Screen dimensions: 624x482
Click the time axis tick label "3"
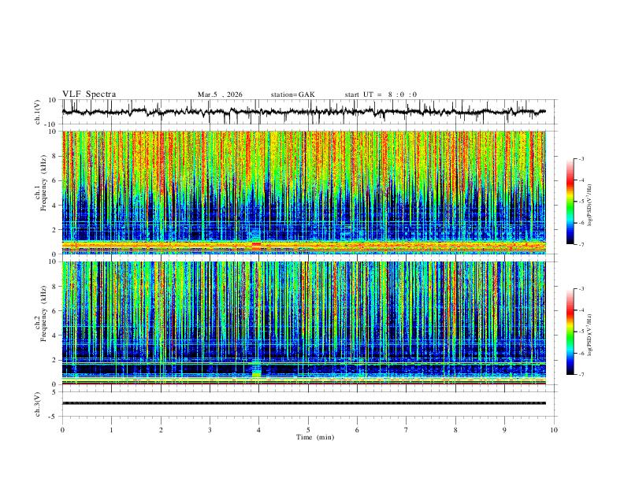[210, 430]
